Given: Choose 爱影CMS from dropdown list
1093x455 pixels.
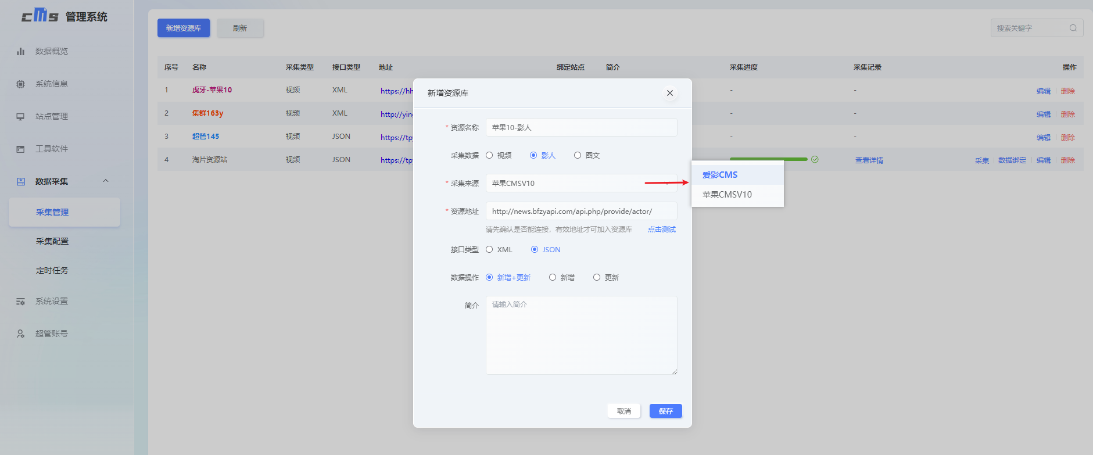Looking at the screenshot, I should coord(737,175).
